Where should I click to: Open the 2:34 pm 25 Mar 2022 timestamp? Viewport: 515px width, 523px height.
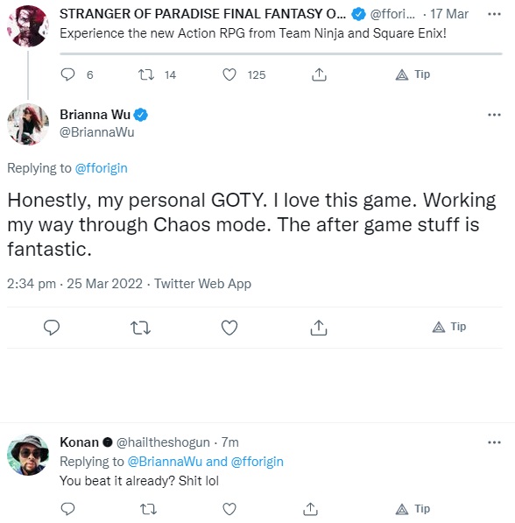point(74,284)
